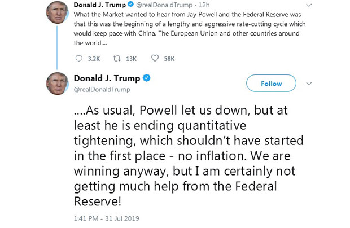
Task: View the 13K retweets count
Action: coord(131,58)
